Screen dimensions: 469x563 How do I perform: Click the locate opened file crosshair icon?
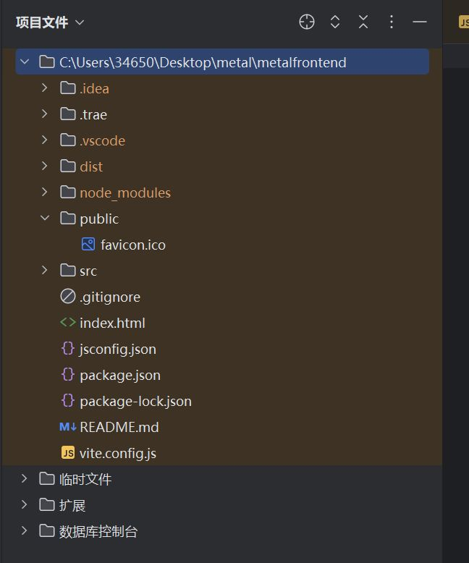(x=307, y=22)
